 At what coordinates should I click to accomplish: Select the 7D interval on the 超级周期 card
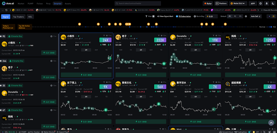click(271, 97)
